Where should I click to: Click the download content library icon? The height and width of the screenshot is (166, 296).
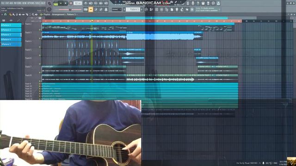pyautogui.click(x=218, y=3)
